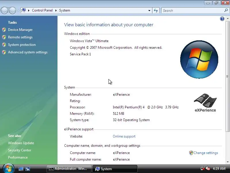Click the page heading 'View basic information'
This screenshot has width=230, height=173.
[109, 25]
